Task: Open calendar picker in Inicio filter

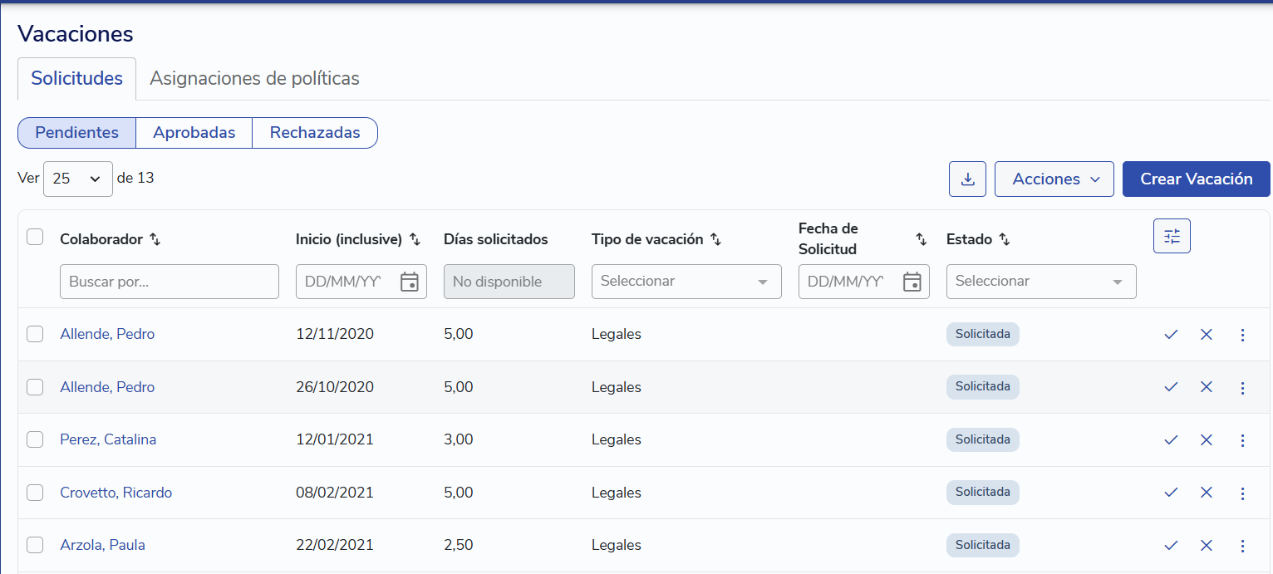Action: point(409,282)
